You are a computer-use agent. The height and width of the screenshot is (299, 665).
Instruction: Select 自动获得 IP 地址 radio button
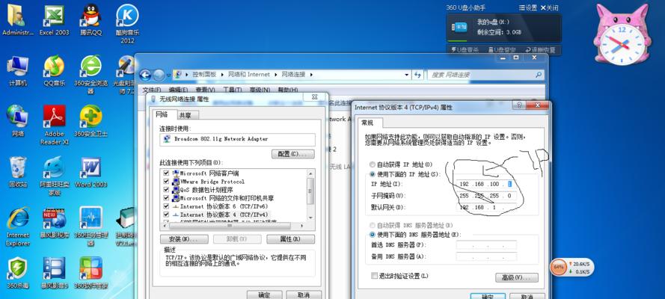tap(373, 164)
